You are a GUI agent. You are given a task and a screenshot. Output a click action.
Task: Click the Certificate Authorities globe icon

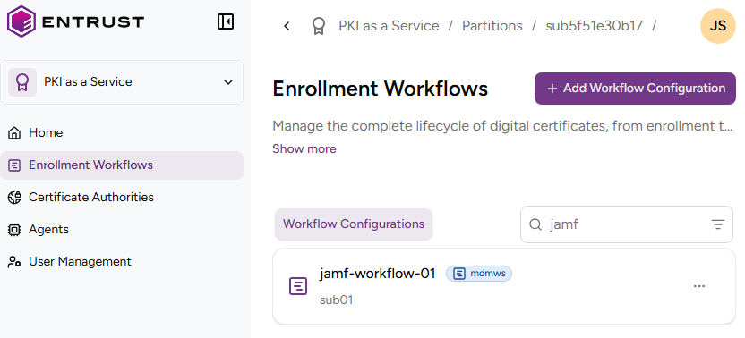(x=14, y=198)
